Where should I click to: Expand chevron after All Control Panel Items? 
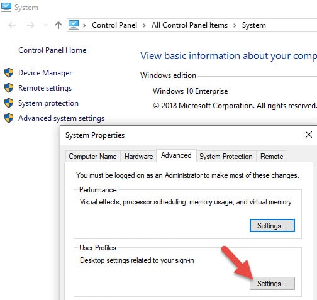[x=235, y=25]
